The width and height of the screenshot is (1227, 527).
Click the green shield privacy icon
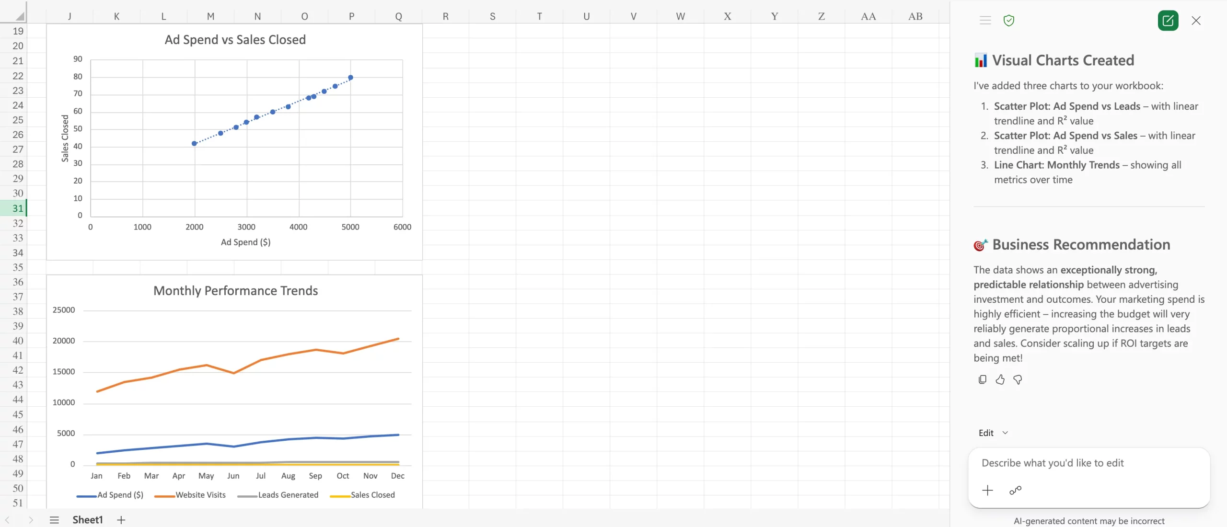tap(1008, 21)
